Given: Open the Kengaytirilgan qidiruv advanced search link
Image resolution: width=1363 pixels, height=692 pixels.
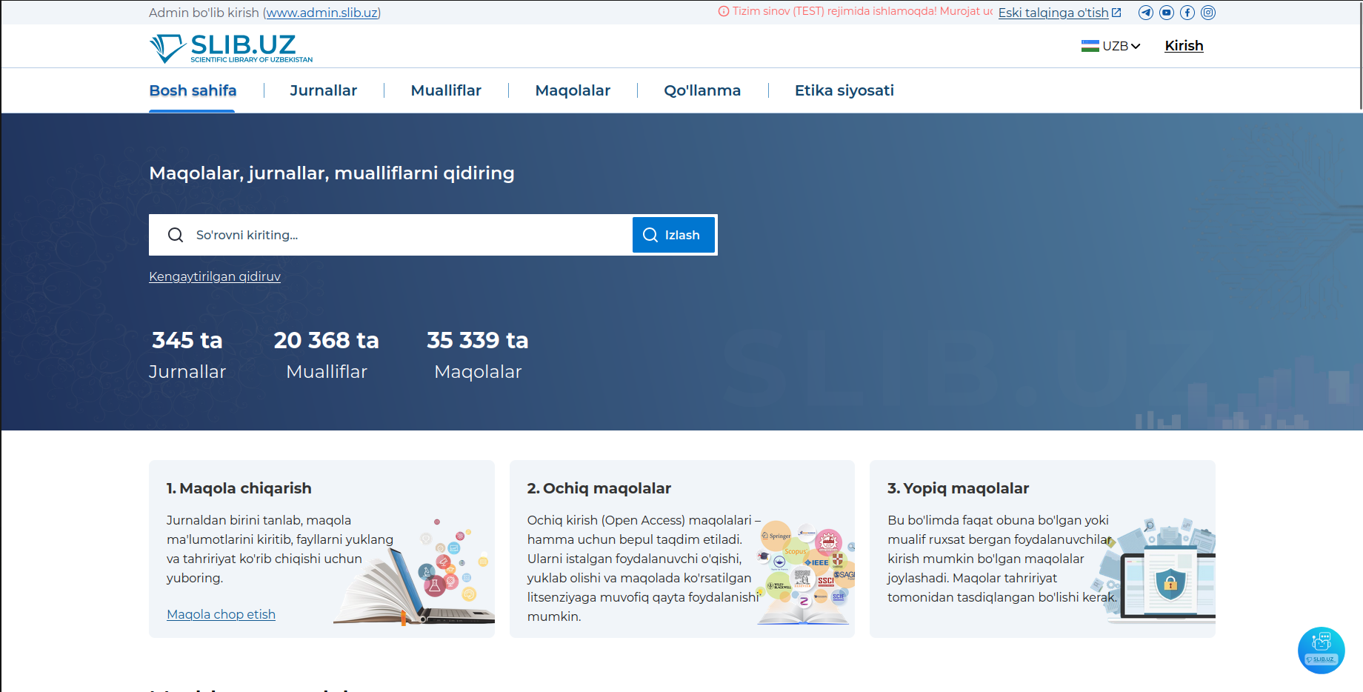Looking at the screenshot, I should [215, 276].
